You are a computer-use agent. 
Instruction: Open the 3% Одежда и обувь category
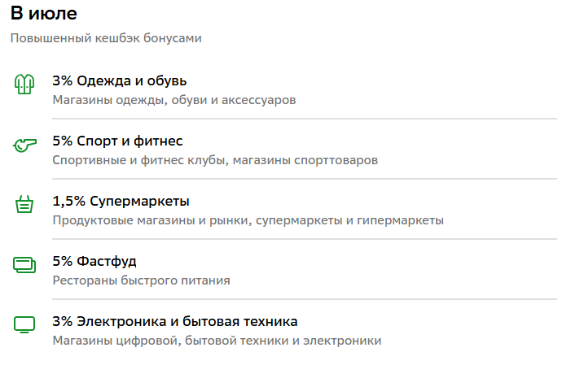click(120, 80)
